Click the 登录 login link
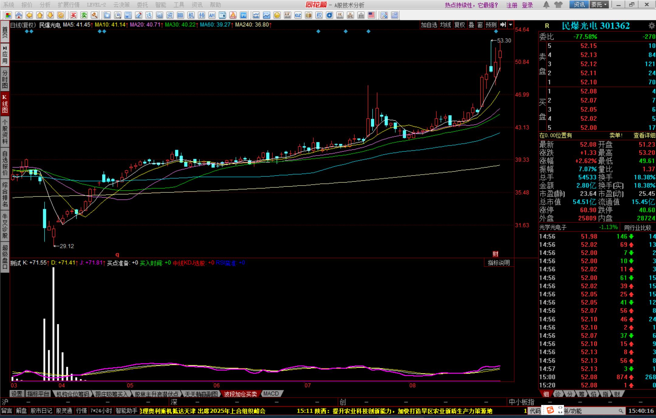This screenshot has width=656, height=418. (528, 5)
